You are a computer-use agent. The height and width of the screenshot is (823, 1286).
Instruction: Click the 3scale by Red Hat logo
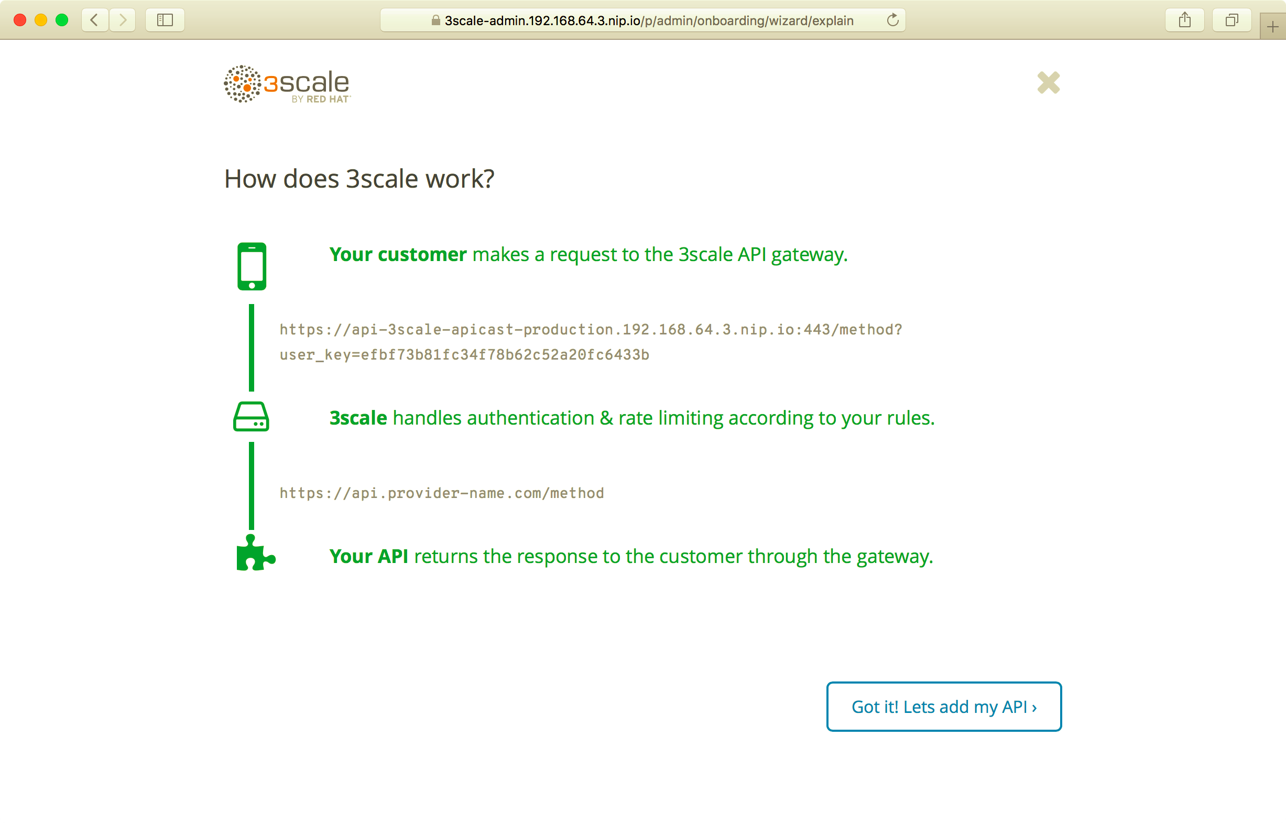click(287, 84)
